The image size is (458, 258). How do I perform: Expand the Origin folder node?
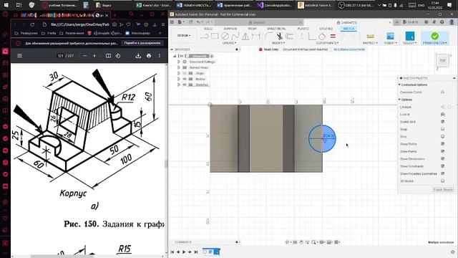click(179, 73)
